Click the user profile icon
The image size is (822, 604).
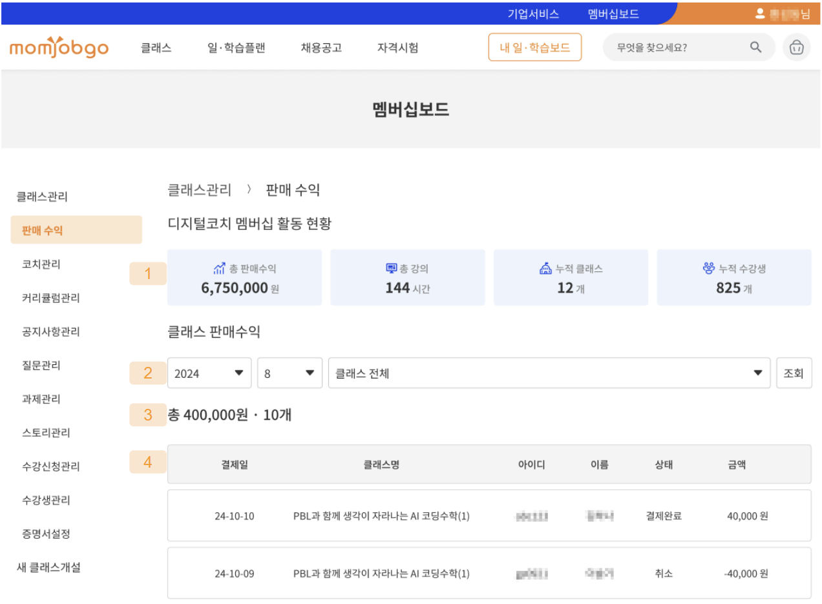(x=760, y=14)
